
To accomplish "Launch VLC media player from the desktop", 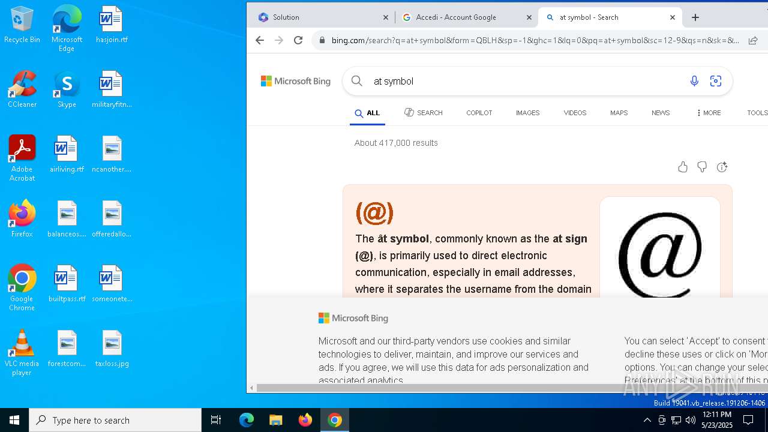I will pyautogui.click(x=22, y=353).
